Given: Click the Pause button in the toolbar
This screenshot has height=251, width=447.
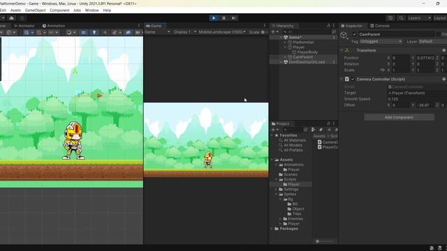Looking at the screenshot, I should (223, 18).
